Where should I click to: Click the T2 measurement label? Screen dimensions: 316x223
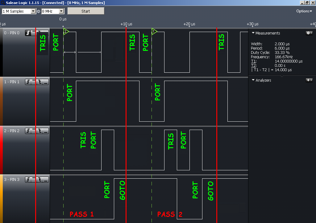coord(254,66)
